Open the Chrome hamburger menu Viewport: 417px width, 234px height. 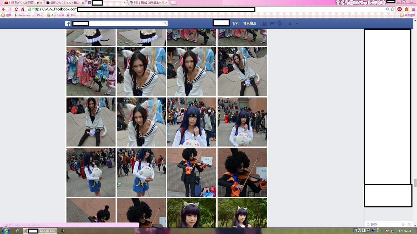coord(413,9)
